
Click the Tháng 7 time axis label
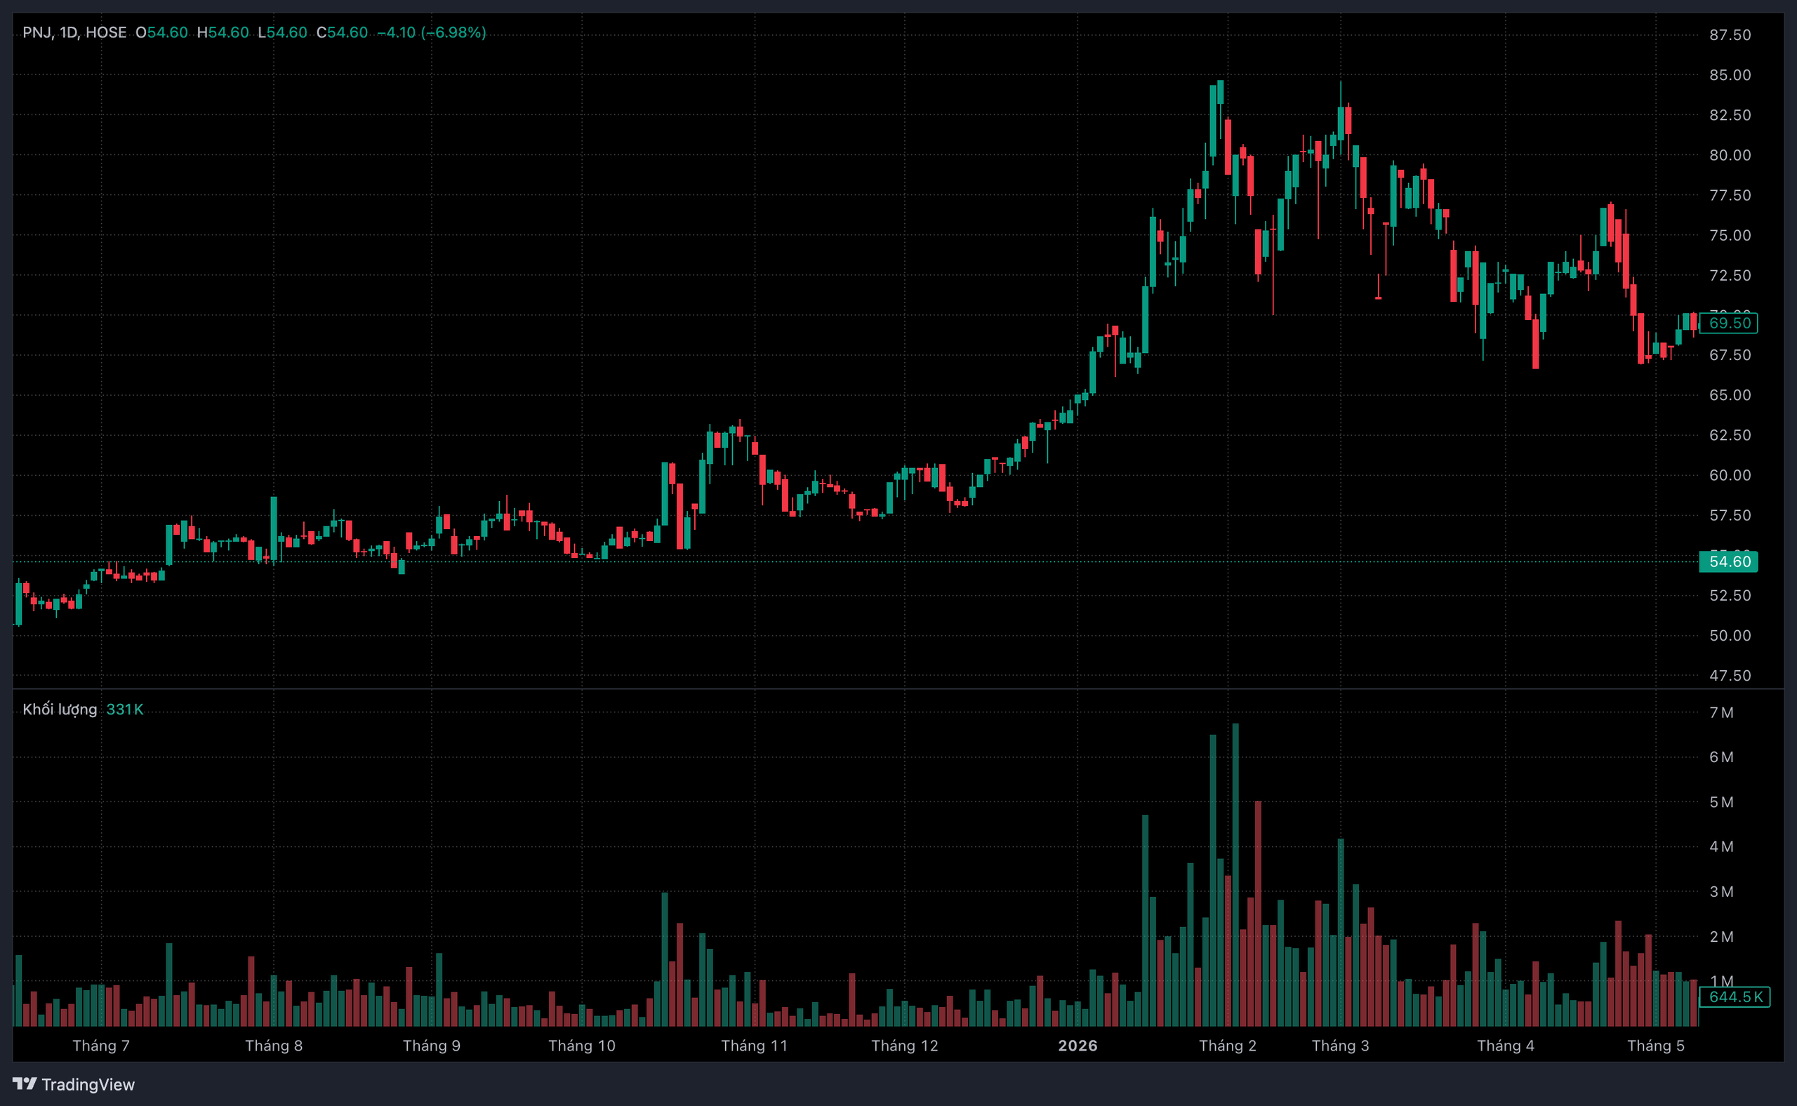pos(101,1046)
